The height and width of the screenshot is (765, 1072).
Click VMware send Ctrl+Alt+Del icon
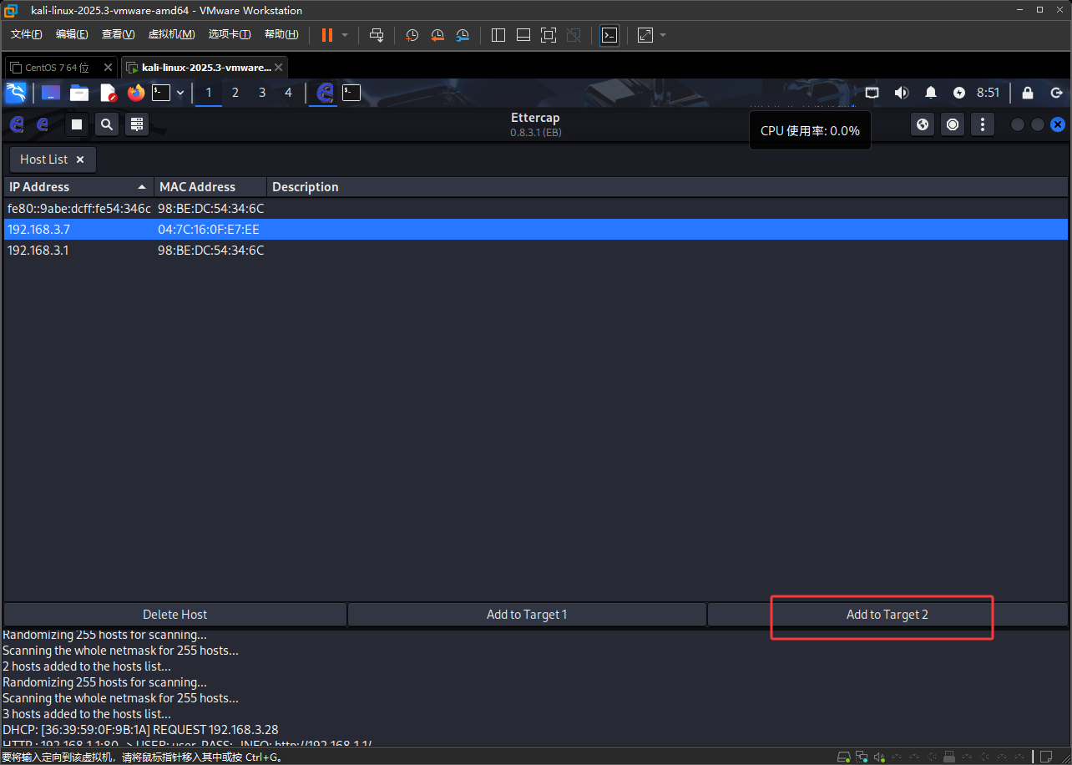(x=377, y=35)
